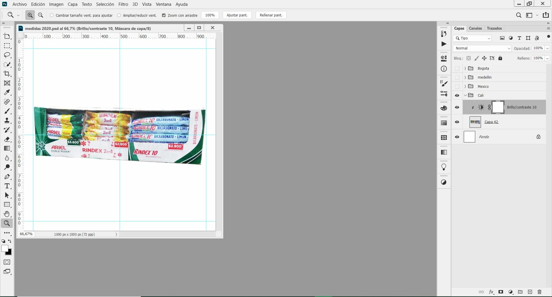This screenshot has width=552, height=297.
Task: Click the Delete layer trash icon
Action: pyautogui.click(x=539, y=292)
